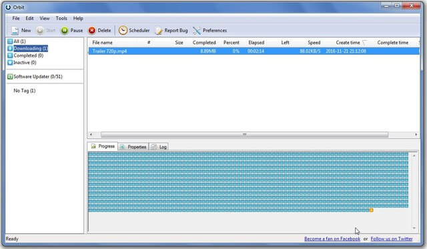Click the list scroll right arrow
The image size is (427, 249).
point(416,135)
